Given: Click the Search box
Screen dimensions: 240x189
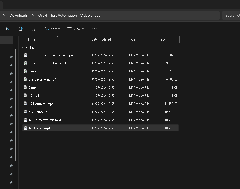Looking at the screenshot, I should [x=231, y=15].
